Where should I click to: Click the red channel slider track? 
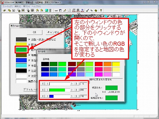60,84
